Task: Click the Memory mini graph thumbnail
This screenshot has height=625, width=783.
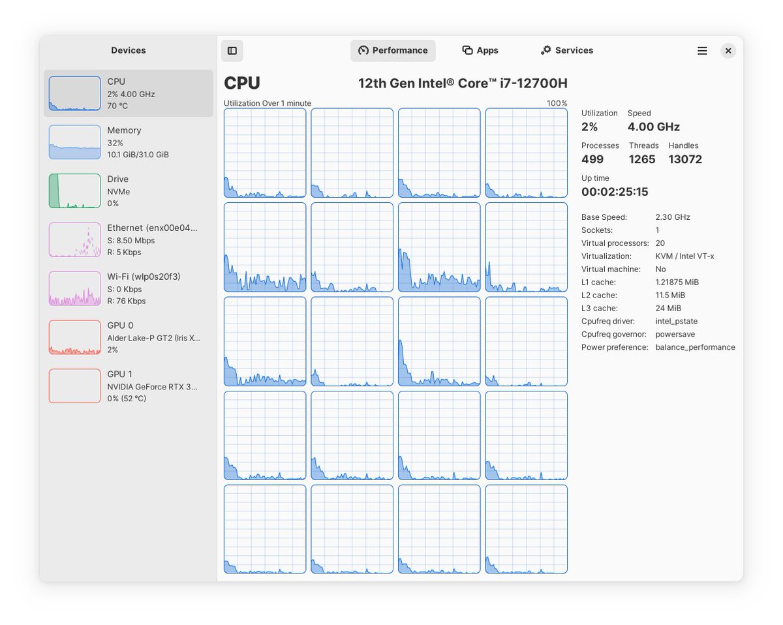Action: click(75, 142)
